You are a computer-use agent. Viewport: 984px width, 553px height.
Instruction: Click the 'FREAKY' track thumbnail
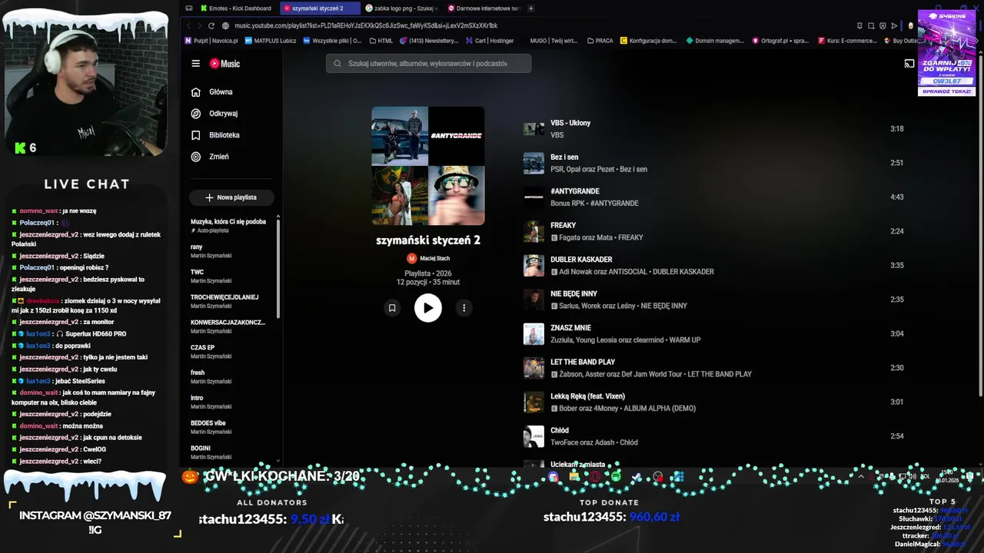coord(534,231)
